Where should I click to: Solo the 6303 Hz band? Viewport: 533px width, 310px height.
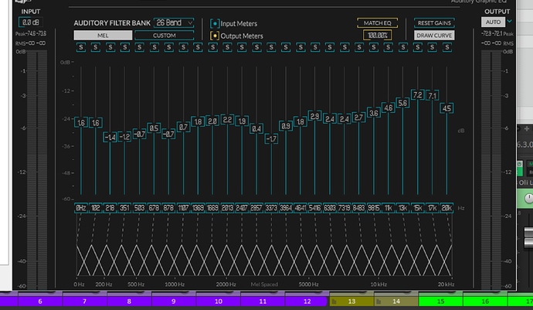(x=330, y=47)
